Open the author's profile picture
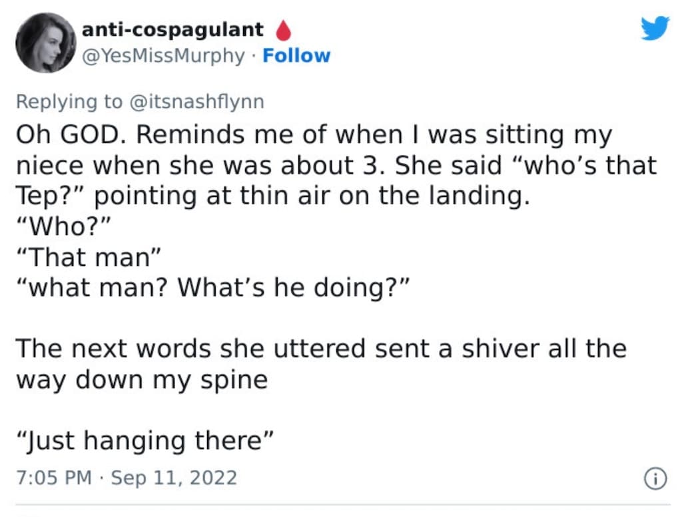This screenshot has width=682, height=517. (46, 43)
